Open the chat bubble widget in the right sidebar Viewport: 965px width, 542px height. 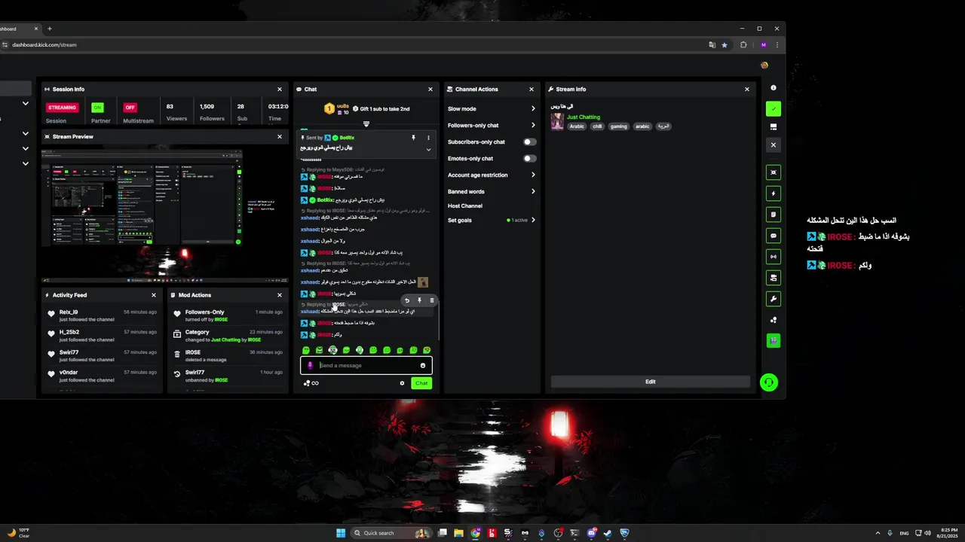coord(773,236)
